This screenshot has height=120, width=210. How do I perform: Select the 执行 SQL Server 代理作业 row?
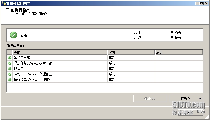[x=105, y=79]
